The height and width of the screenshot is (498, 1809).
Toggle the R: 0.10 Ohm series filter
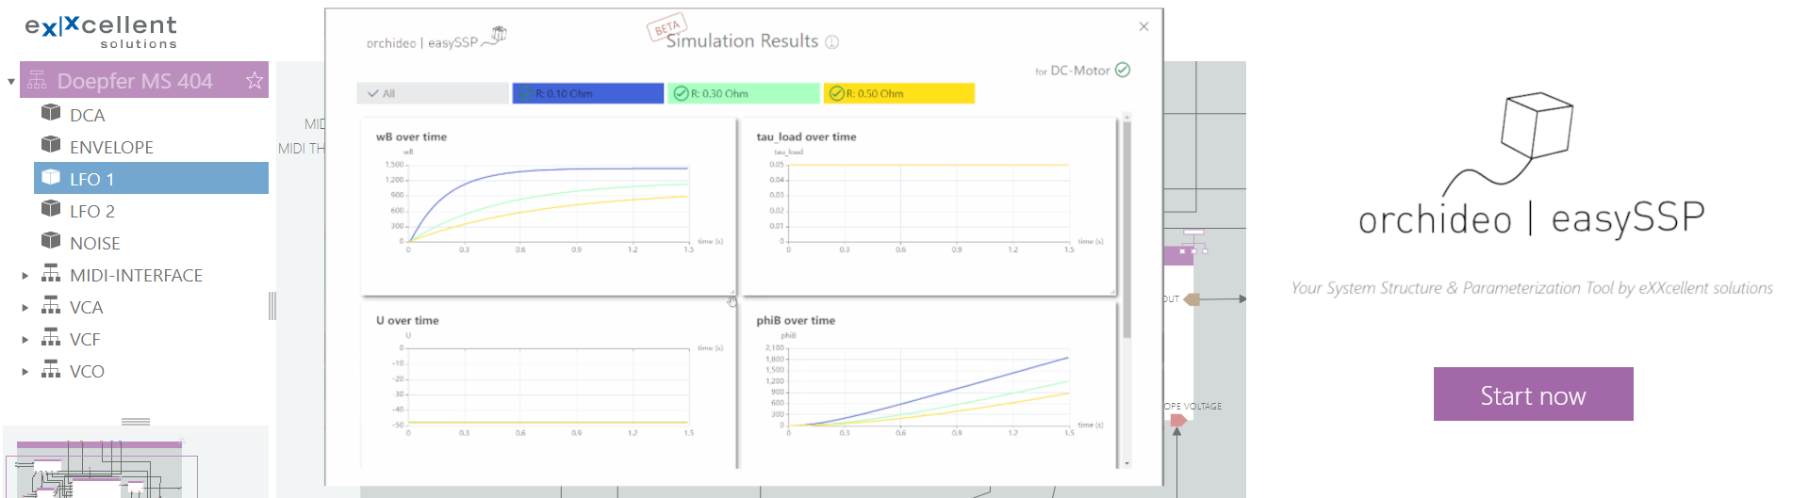click(587, 93)
